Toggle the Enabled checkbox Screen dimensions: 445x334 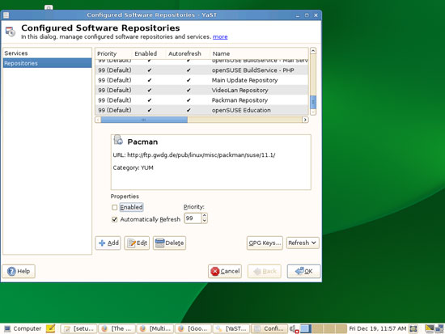click(x=115, y=208)
